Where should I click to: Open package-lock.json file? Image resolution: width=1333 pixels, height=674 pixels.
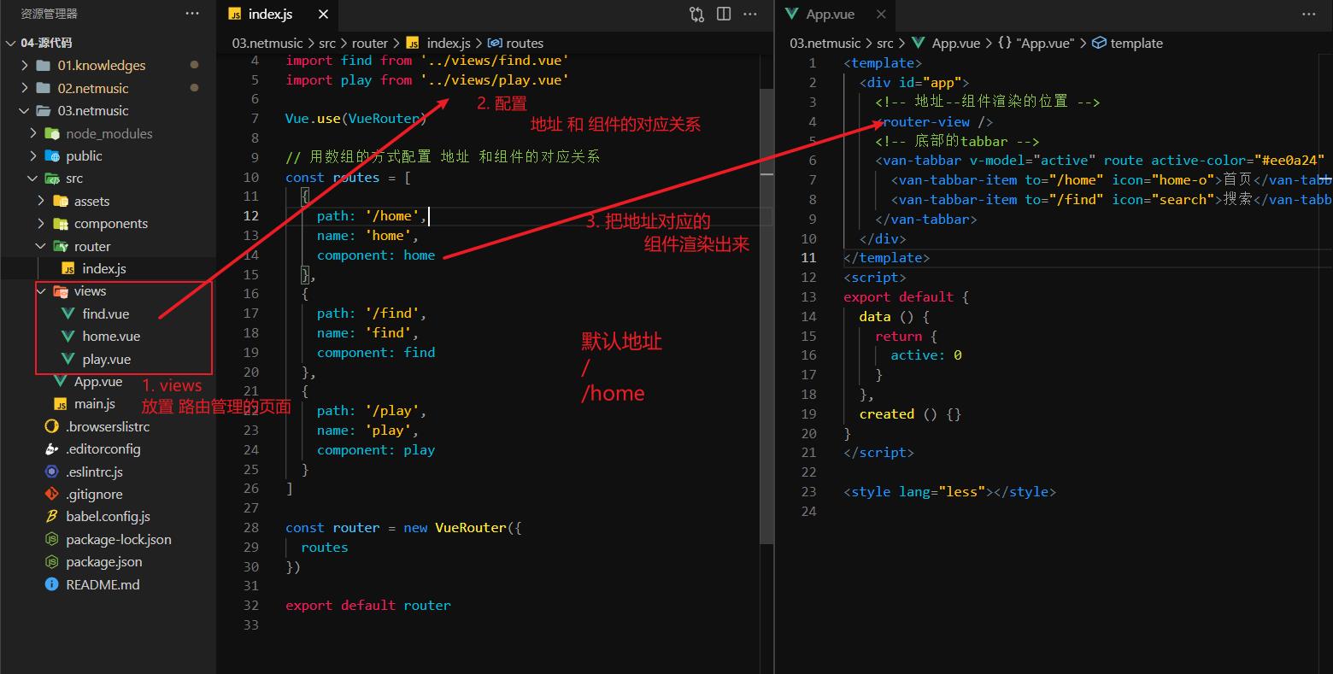click(119, 539)
